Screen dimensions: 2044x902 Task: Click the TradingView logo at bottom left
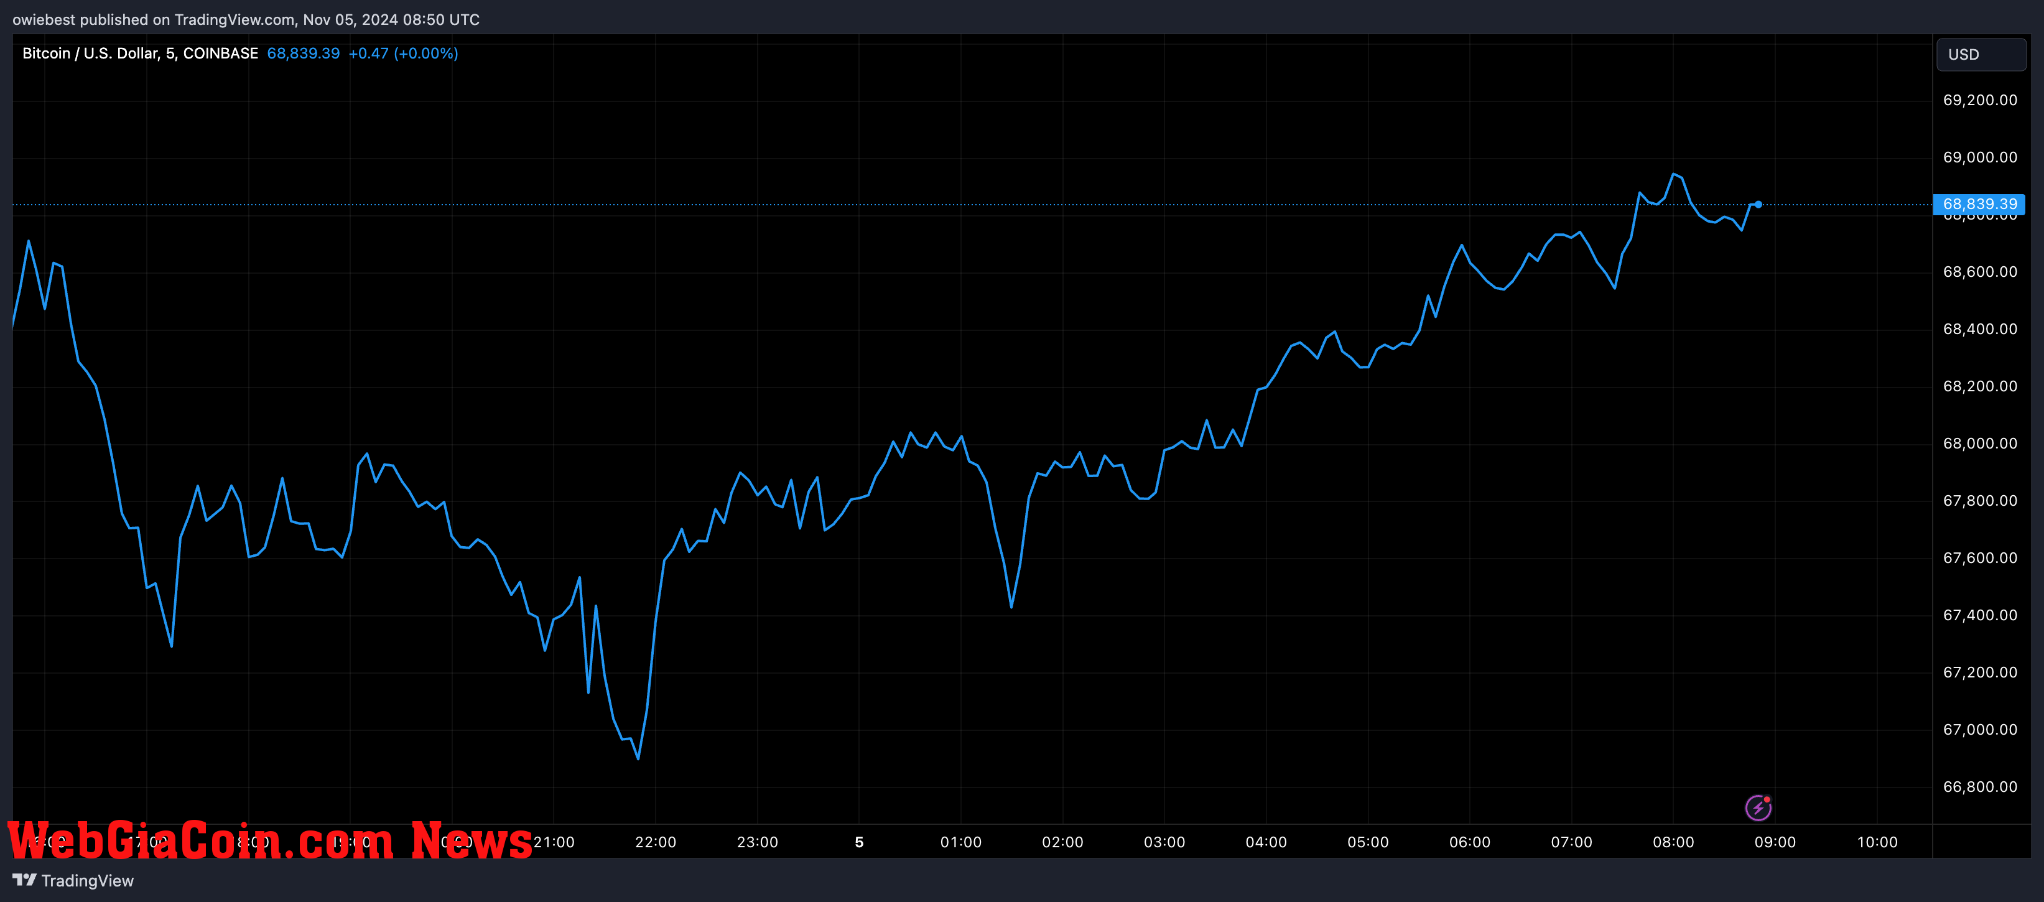point(73,881)
